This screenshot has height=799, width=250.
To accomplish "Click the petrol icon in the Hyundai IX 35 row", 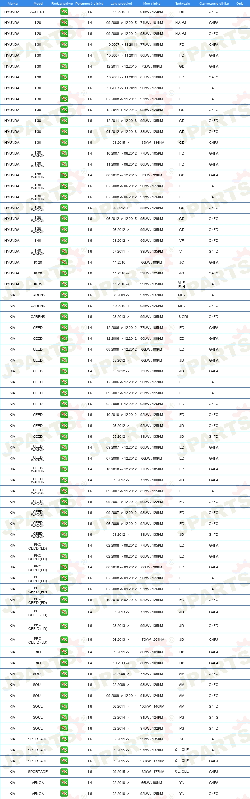I will 64,284.
